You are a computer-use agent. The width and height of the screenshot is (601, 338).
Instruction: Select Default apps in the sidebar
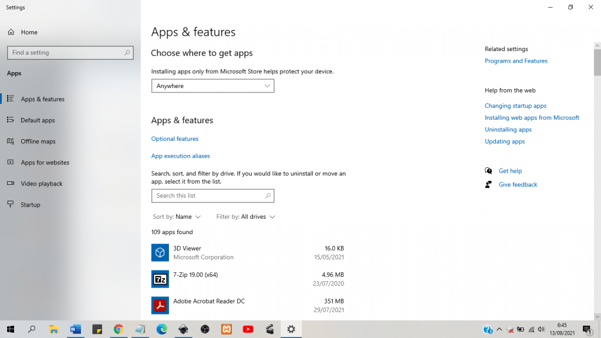(38, 120)
